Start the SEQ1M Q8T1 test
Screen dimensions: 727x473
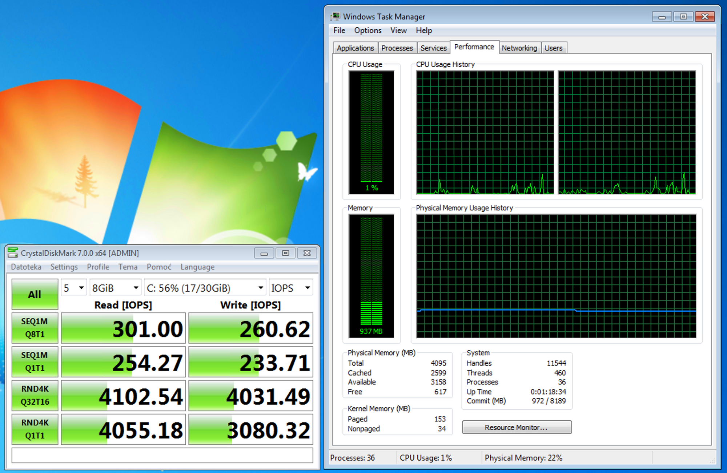[35, 328]
